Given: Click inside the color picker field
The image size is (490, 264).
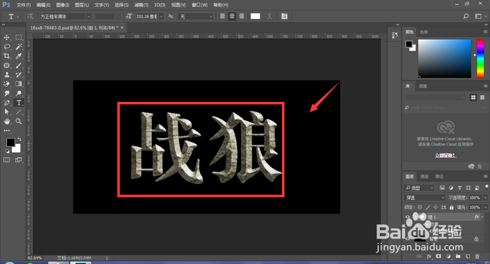Looking at the screenshot, I should (444, 58).
